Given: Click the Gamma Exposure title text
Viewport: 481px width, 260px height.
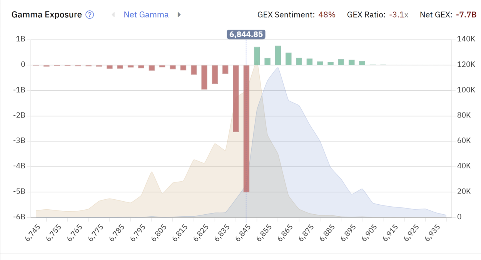Looking at the screenshot, I should (x=47, y=15).
